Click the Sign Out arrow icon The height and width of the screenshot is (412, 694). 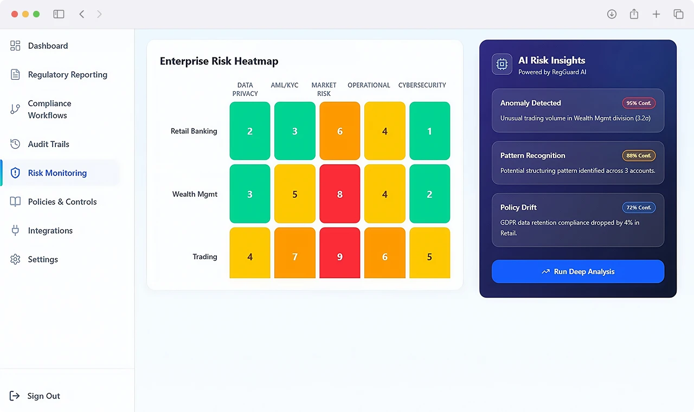[15, 396]
